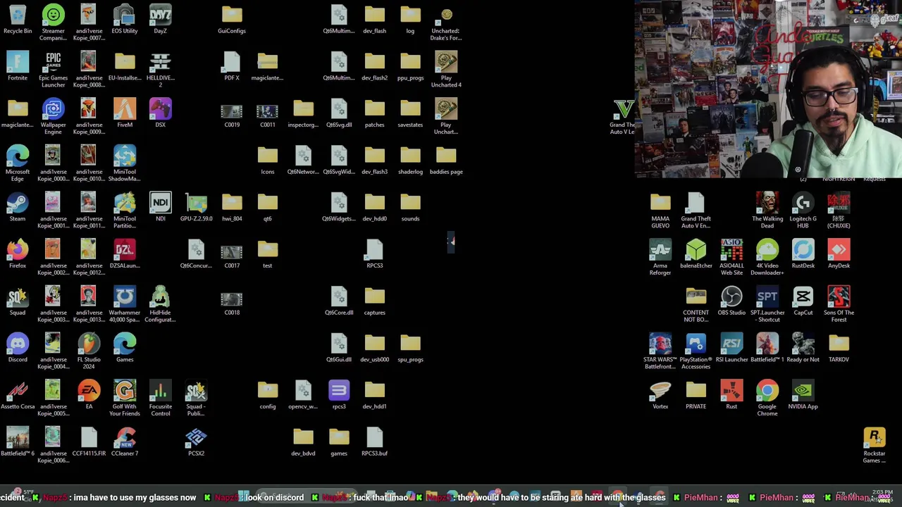
Task: Click the Assetto Corsa shortcut
Action: point(18,395)
